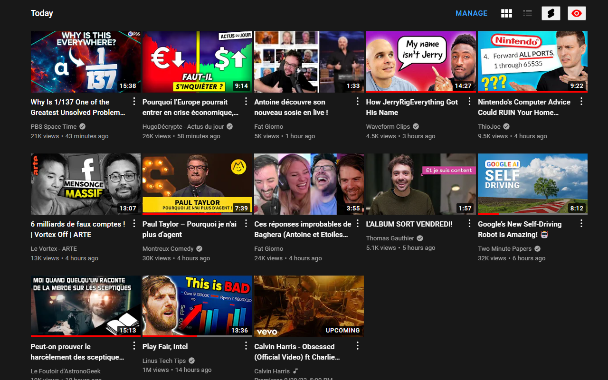This screenshot has width=608, height=380.
Task: Open the 'Mensonge Massif' ARTE thumbnail
Action: 85,184
